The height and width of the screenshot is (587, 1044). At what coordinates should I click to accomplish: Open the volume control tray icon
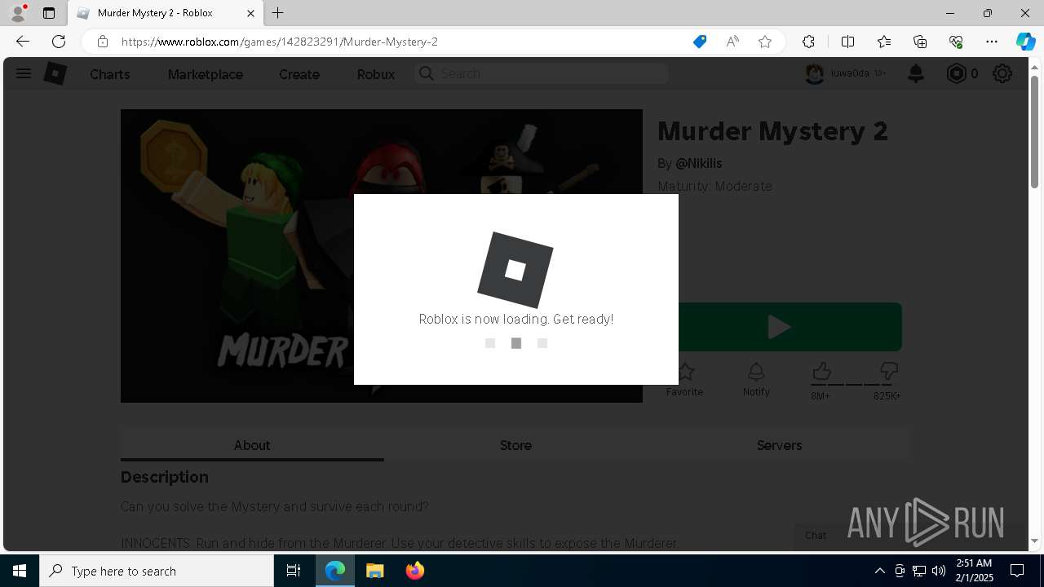(939, 571)
